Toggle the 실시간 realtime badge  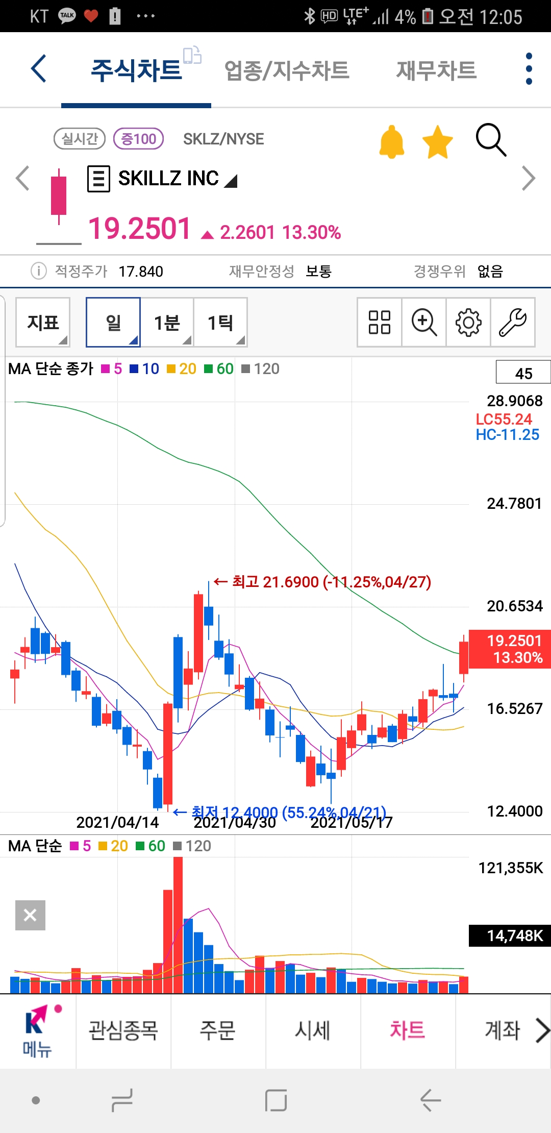click(x=80, y=138)
